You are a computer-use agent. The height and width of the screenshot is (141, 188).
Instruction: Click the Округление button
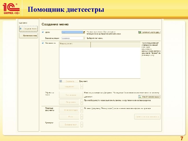(x=69, y=102)
